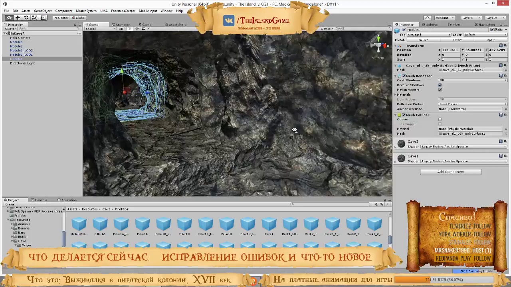511x287 pixels.
Task: Switch to the Navigation tab
Action: [x=485, y=25]
